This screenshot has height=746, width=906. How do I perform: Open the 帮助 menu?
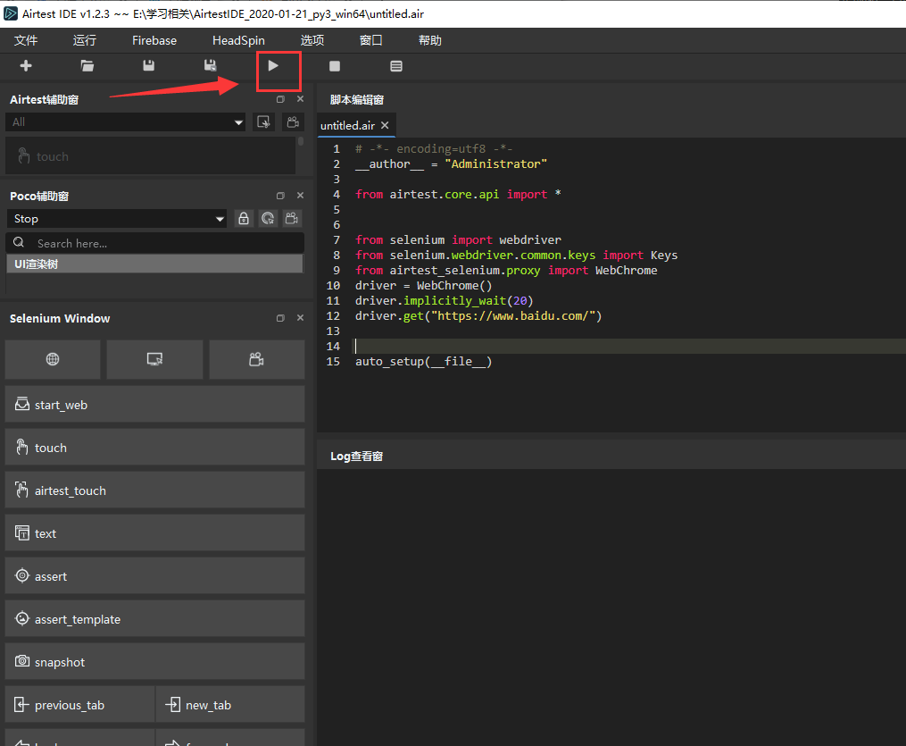pos(430,40)
